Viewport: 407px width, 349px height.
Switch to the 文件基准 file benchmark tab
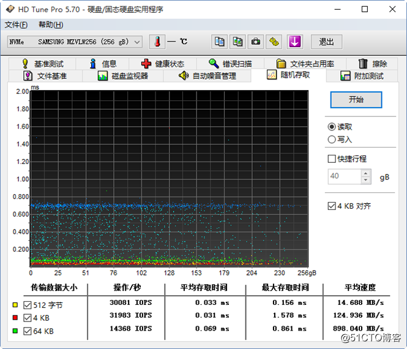[x=45, y=76]
